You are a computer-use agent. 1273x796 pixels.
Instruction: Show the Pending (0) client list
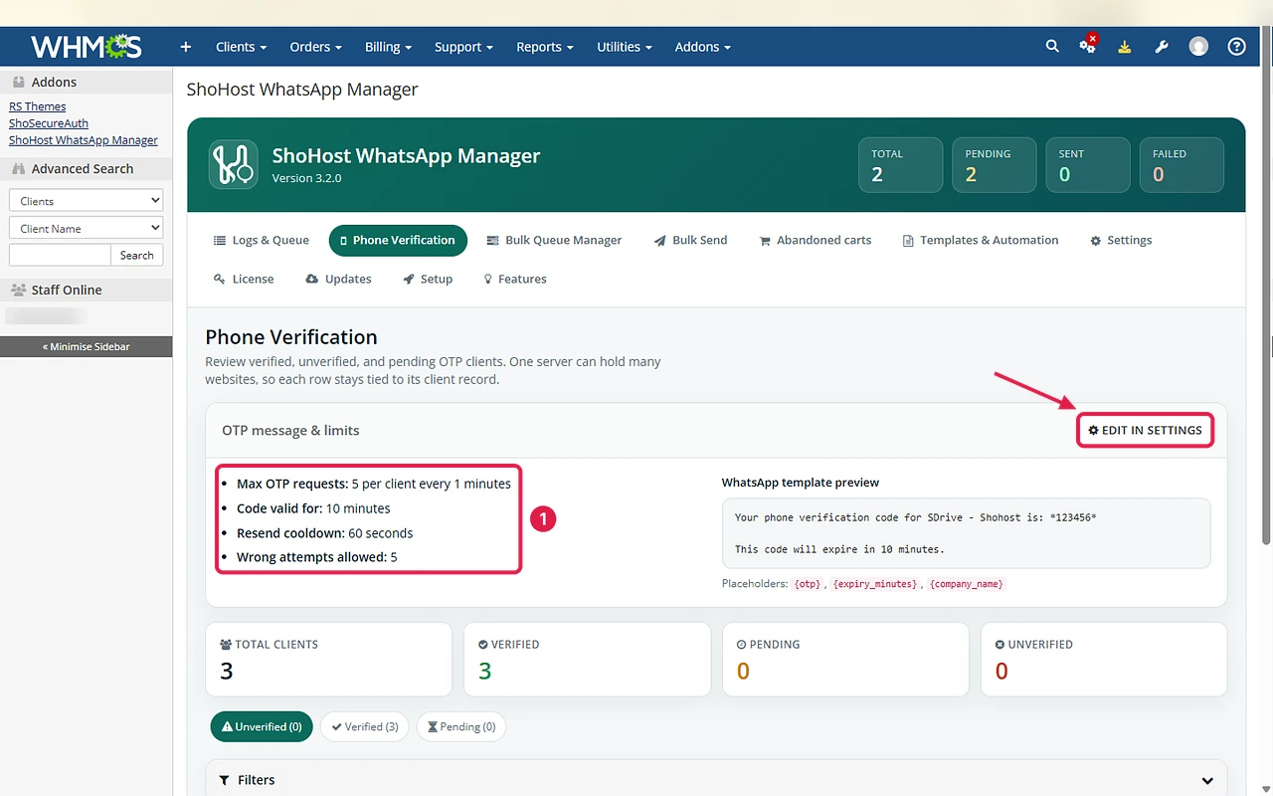click(x=461, y=726)
